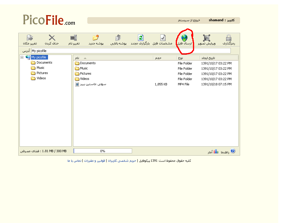Screen dimensions: 298x223
Task: Select Videos folder in left tree
Action: pyautogui.click(x=41, y=78)
